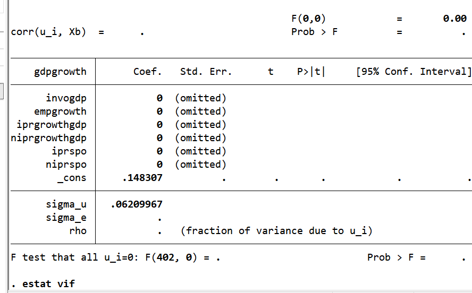Click the _cons row label
Viewport: 472px width, 293px height.
point(72,178)
